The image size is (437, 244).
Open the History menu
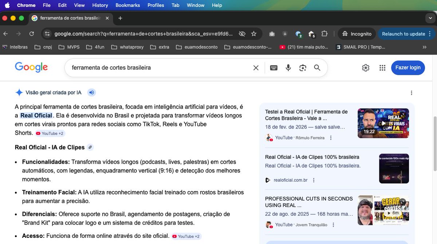pyautogui.click(x=100, y=5)
